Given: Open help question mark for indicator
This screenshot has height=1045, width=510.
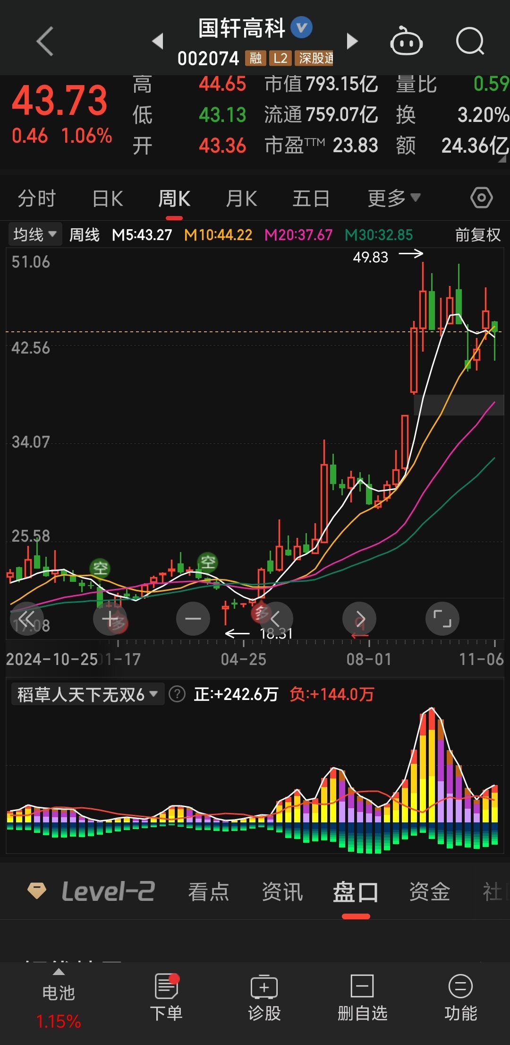Looking at the screenshot, I should point(177,694).
